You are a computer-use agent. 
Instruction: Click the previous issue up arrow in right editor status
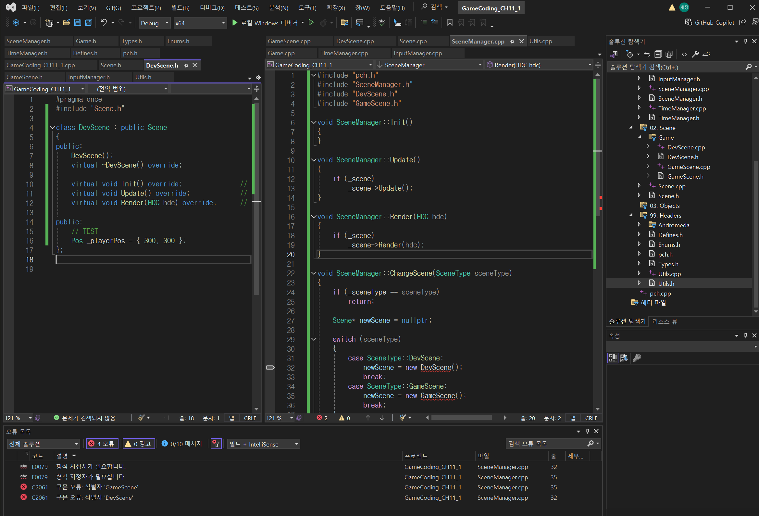coord(368,418)
